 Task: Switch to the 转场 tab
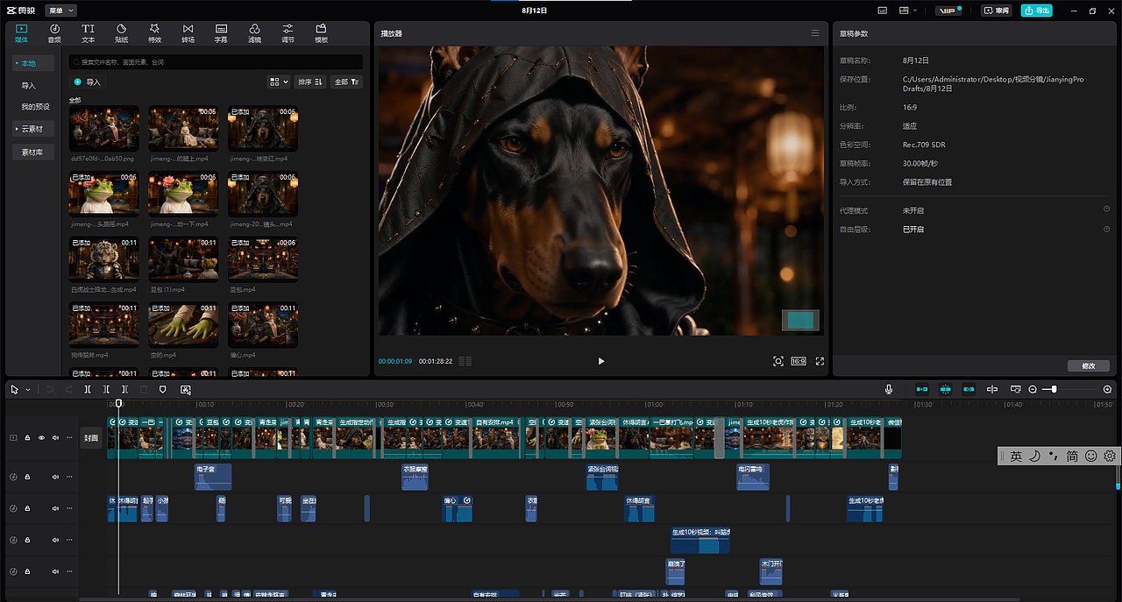(x=188, y=33)
